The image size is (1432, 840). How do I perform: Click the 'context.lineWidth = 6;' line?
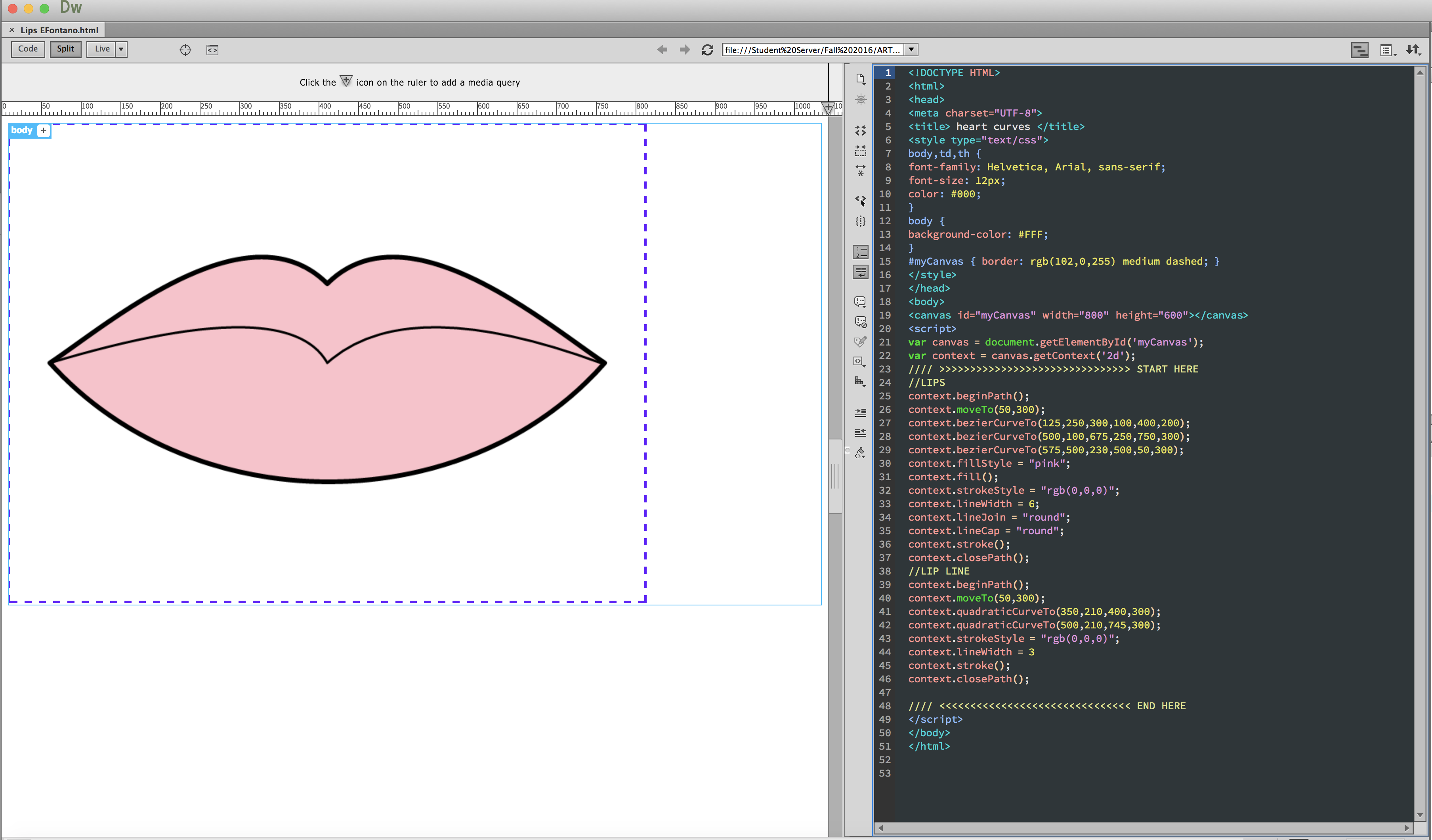click(x=974, y=504)
